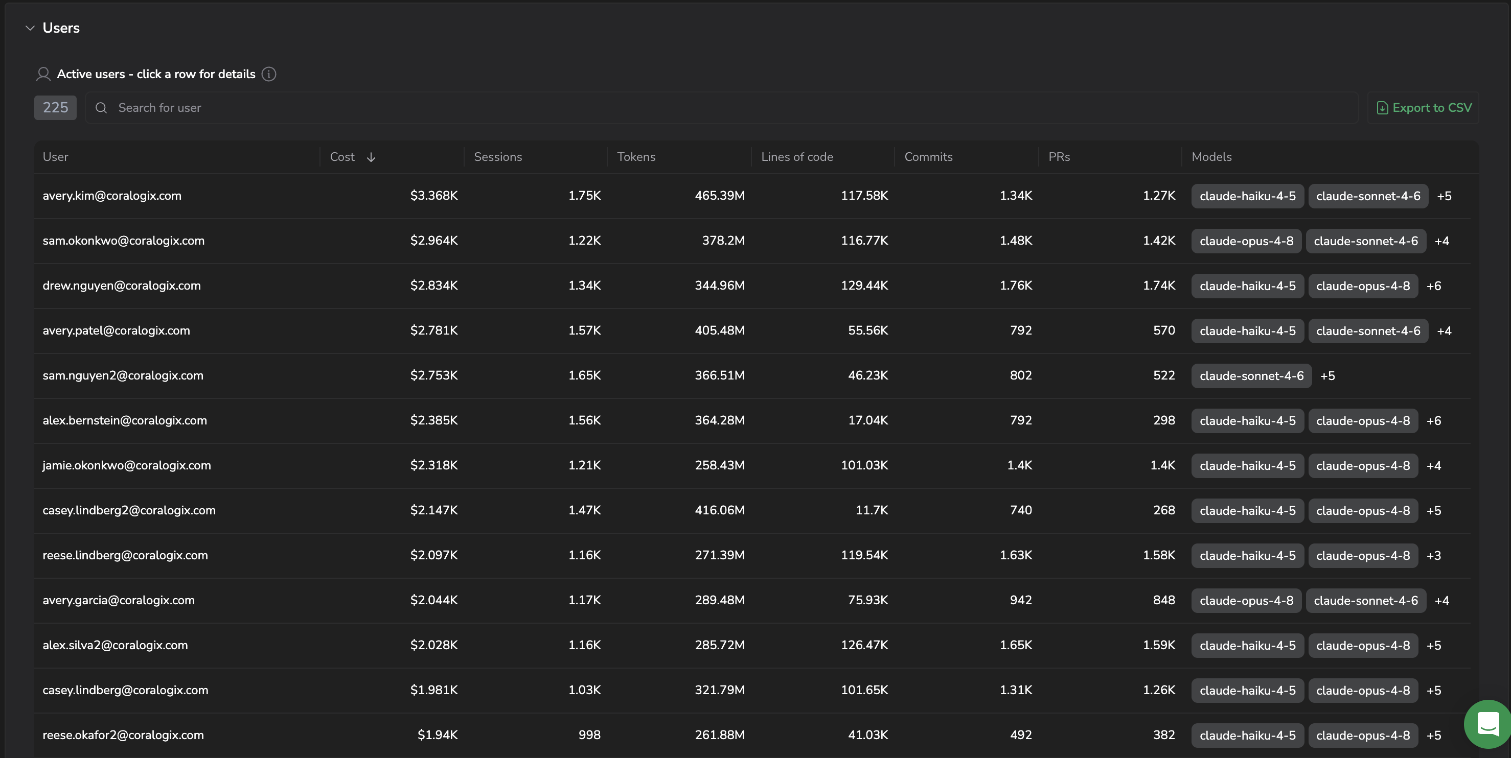Click claude-sonnet-4-6 tag in sam.nguyen2 row
The height and width of the screenshot is (758, 1511).
1252,376
